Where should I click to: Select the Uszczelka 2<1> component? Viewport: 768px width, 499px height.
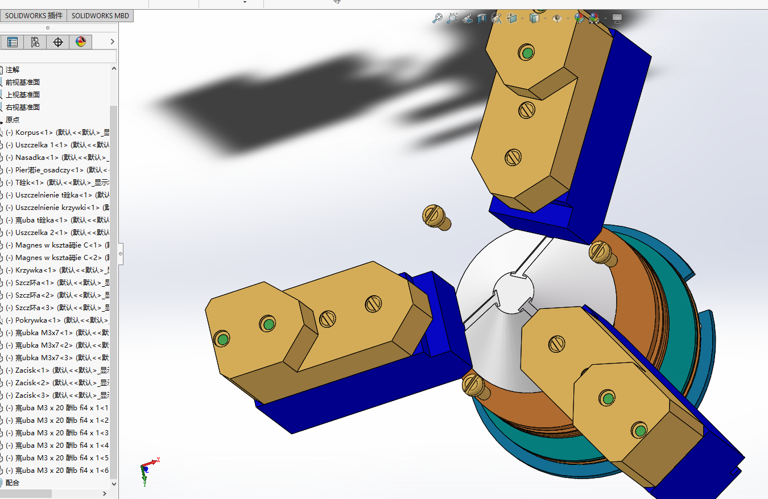[57, 232]
